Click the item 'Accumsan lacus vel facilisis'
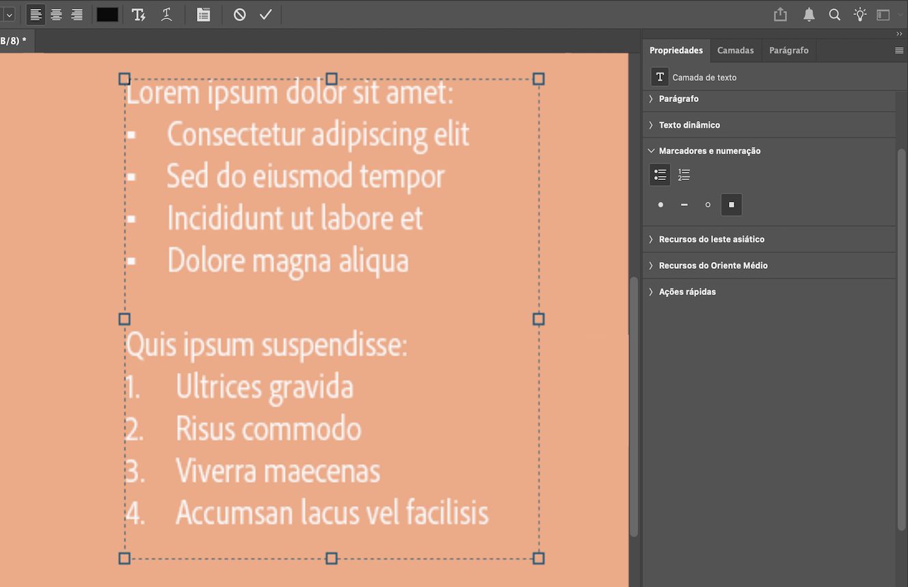 pyautogui.click(x=332, y=512)
